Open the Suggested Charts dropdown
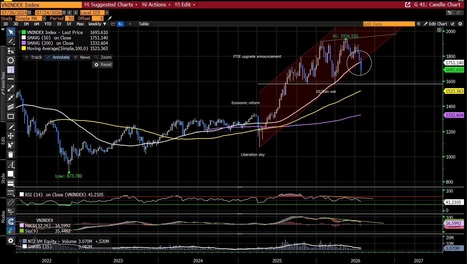The width and height of the screenshot is (467, 264). click(111, 5)
